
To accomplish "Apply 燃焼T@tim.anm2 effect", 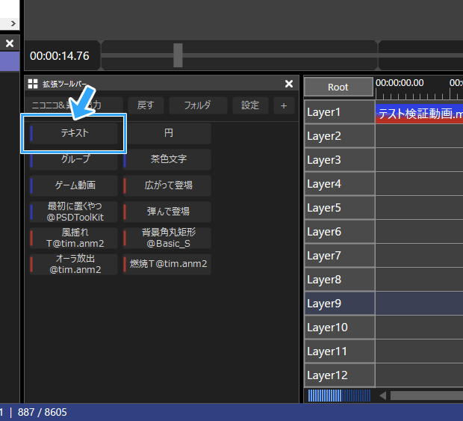I will pos(167,264).
